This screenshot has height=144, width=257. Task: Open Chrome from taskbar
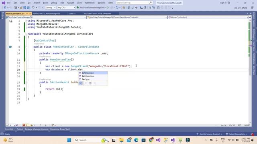click(x=151, y=140)
